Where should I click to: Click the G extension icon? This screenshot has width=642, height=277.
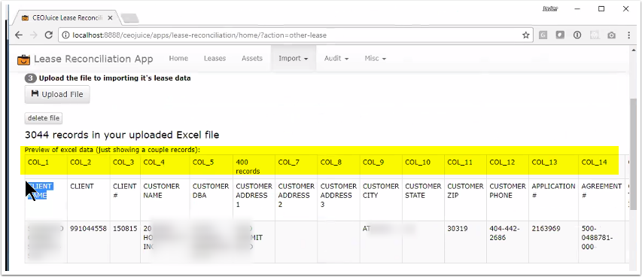click(x=543, y=35)
